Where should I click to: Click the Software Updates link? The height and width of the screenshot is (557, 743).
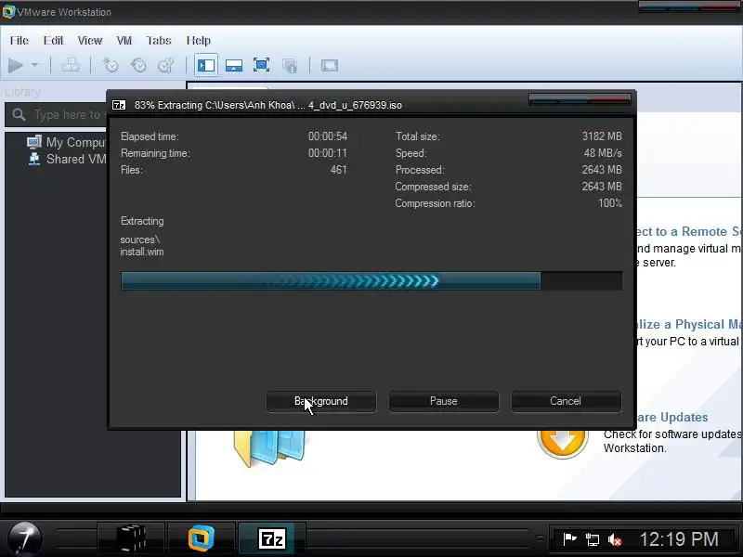672,417
